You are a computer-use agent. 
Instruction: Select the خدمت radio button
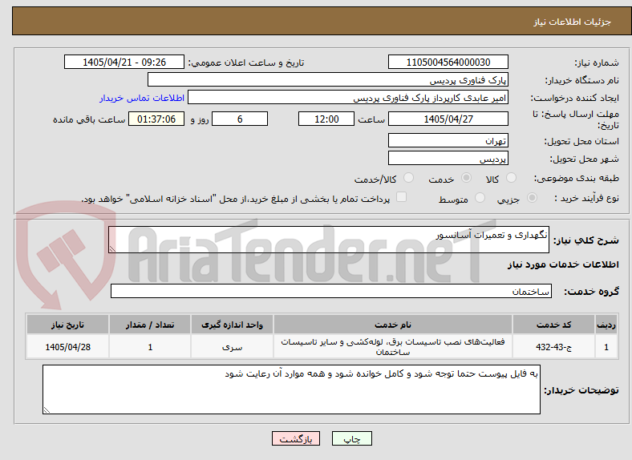pyautogui.click(x=466, y=178)
